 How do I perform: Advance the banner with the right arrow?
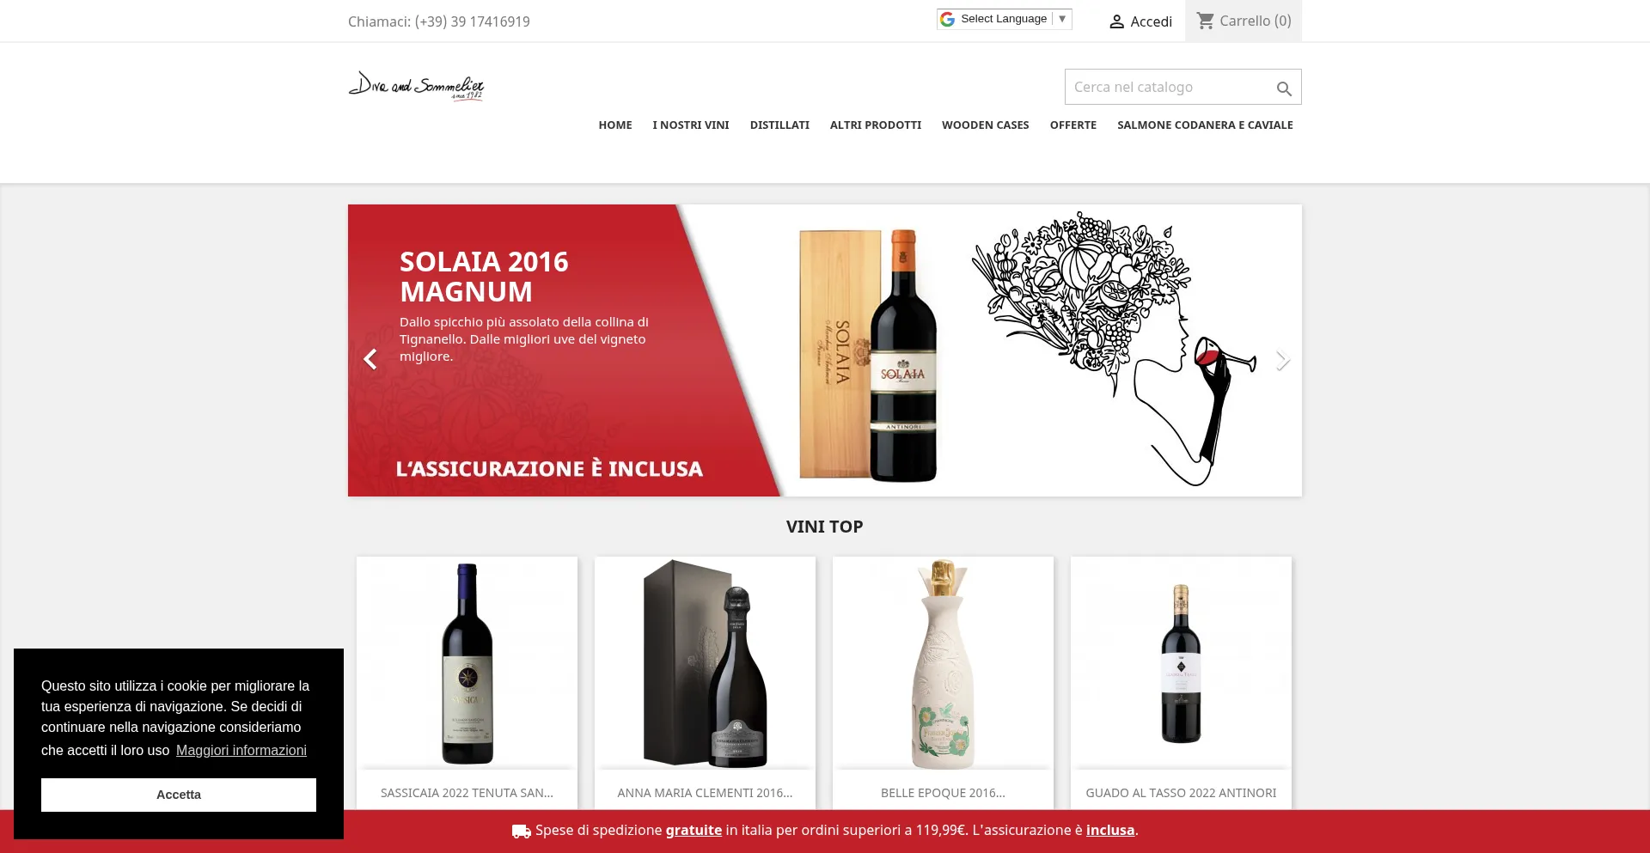click(1282, 361)
